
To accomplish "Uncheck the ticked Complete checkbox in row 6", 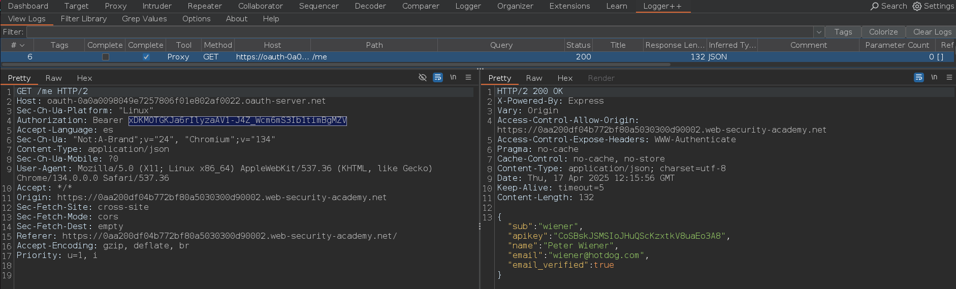I will pyautogui.click(x=146, y=57).
